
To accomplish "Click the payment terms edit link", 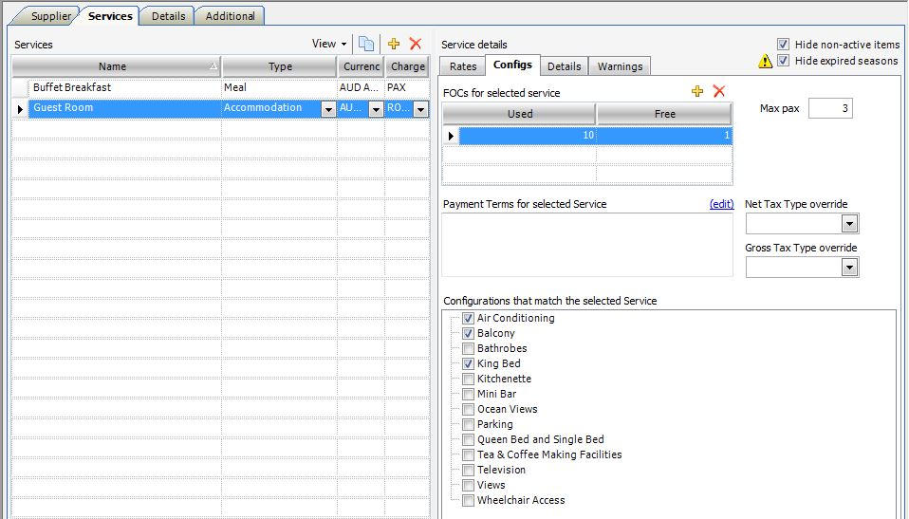I will (721, 204).
